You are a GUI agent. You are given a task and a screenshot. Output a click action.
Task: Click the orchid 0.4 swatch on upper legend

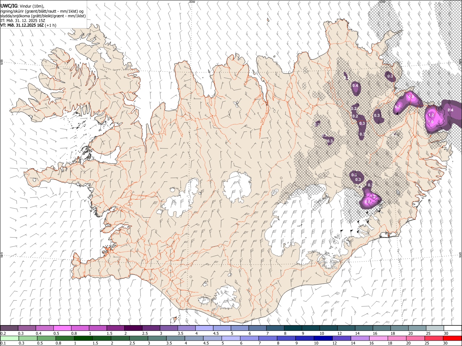pyautogui.click(x=44, y=328)
